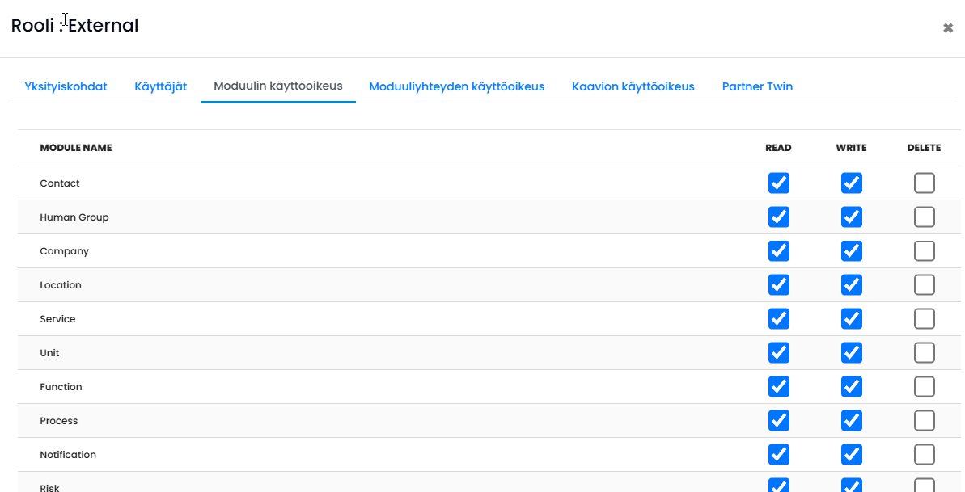This screenshot has height=492, width=965.
Task: Toggle Write permission for Company
Action: tap(852, 251)
